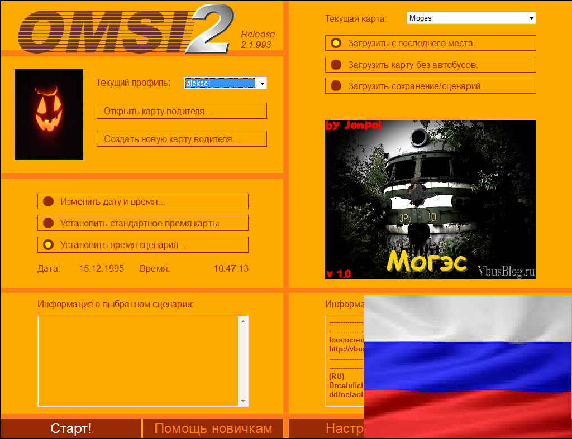Click the Старт! button
This screenshot has width=572, height=439.
click(71, 428)
